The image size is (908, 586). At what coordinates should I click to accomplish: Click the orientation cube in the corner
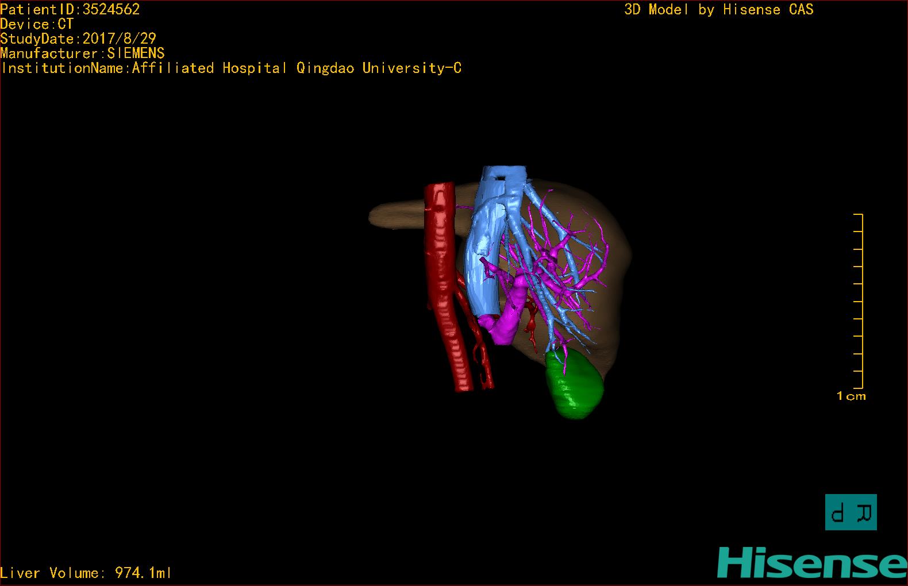(x=851, y=512)
